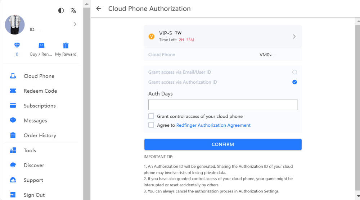Click the Cloud Phone sidebar icon
Screen dimensions: 360x200
[x=13, y=76]
